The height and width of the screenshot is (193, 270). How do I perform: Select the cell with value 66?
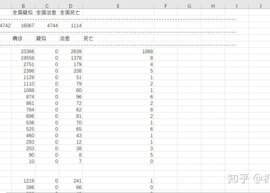pos(71,187)
